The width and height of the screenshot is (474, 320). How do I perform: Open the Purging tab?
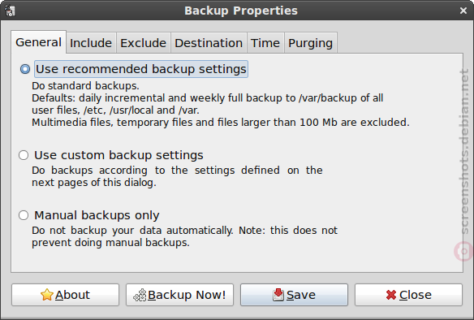(x=311, y=43)
